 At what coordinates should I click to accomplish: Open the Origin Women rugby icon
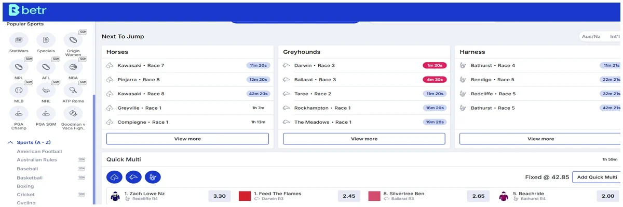point(73,40)
